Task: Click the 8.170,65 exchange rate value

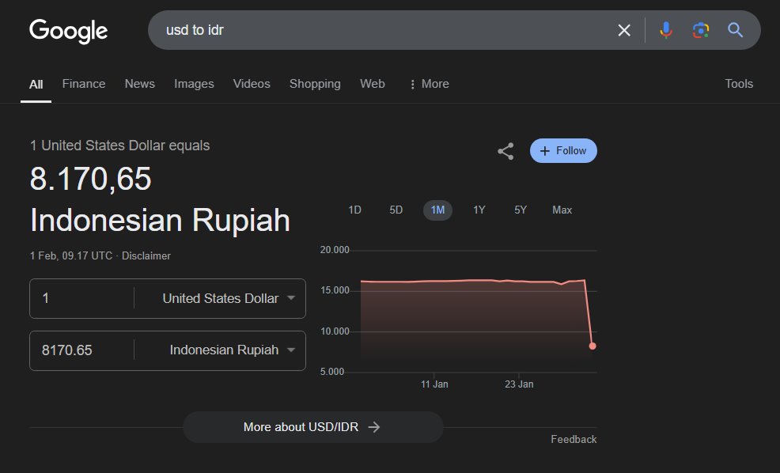Action: coord(90,179)
